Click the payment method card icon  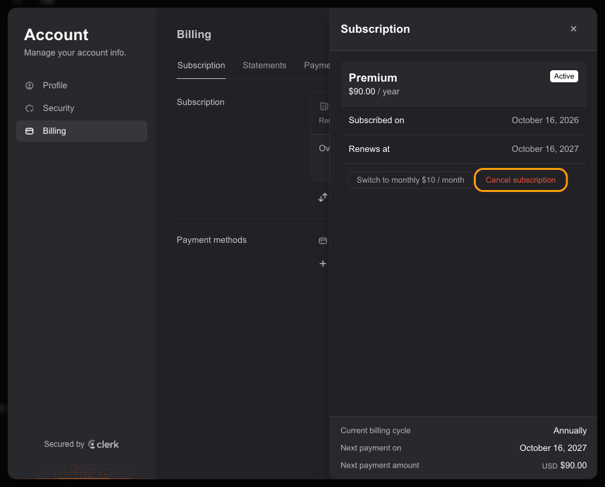coord(323,241)
